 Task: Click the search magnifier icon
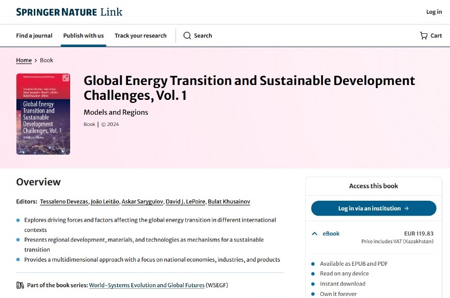(x=187, y=36)
